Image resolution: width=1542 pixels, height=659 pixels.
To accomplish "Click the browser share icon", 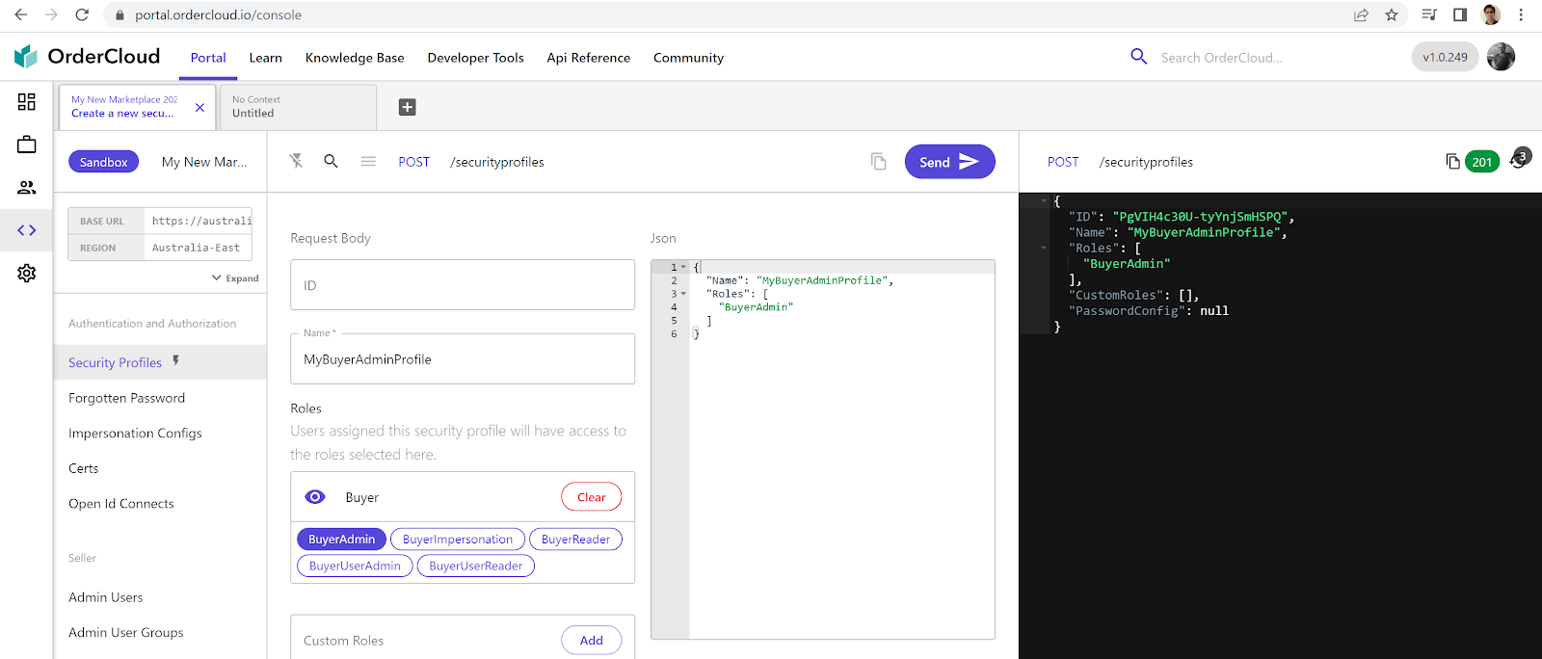I will (x=1361, y=14).
